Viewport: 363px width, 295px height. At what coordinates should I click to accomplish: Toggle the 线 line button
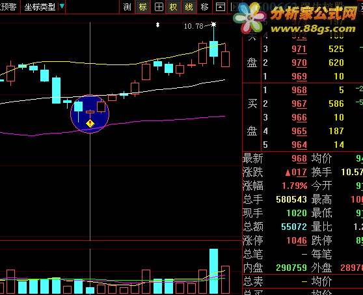189,7
